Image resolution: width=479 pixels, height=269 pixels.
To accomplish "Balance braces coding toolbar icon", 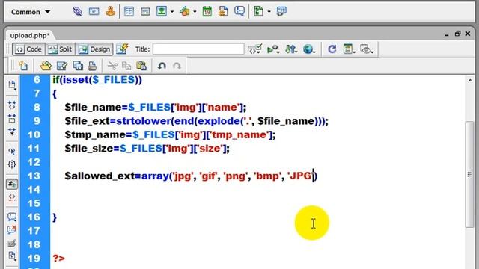I will (12, 164).
